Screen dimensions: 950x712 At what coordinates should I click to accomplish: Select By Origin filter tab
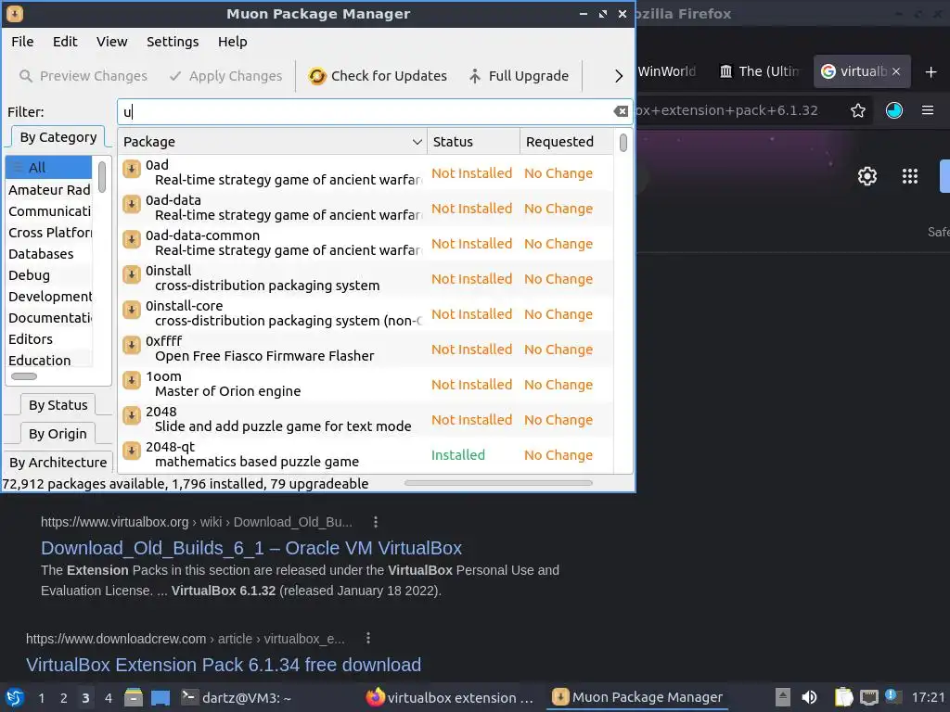(x=58, y=434)
